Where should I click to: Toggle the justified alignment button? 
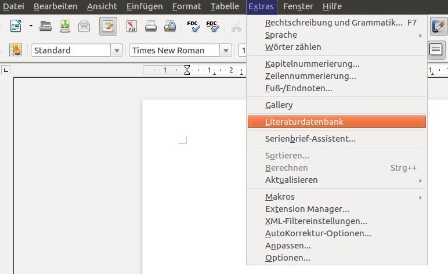pyautogui.click(x=435, y=50)
